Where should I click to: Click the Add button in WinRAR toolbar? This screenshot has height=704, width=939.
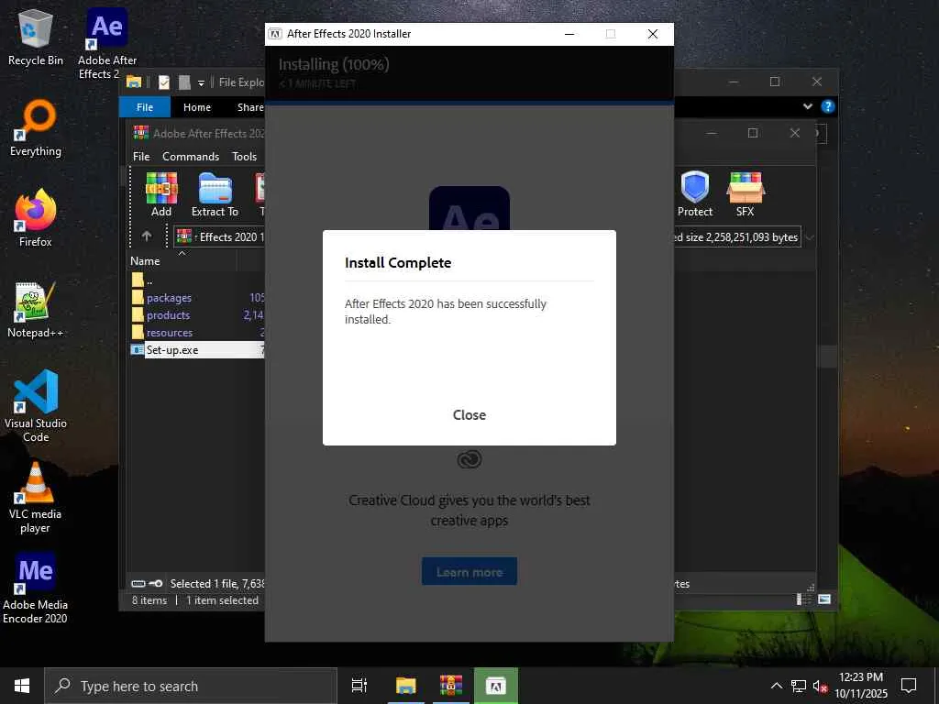[x=161, y=194]
